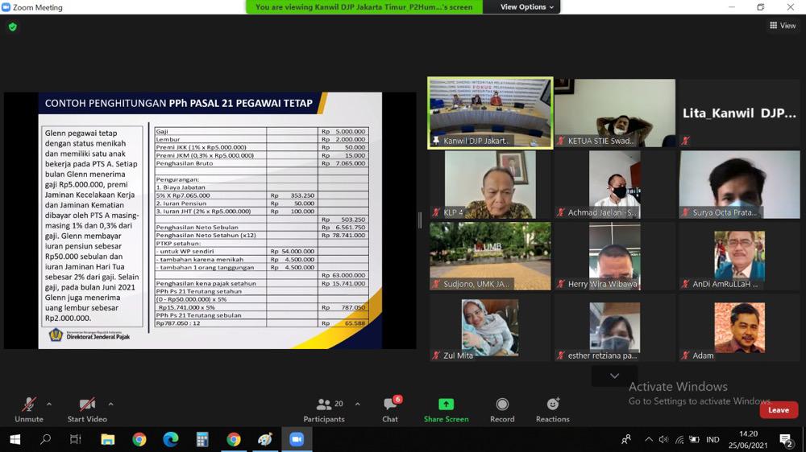Expand the arrow next to Participants

point(357,405)
